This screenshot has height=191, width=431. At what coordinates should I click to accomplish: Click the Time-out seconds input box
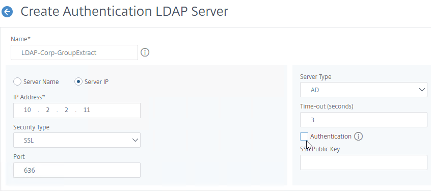pyautogui.click(x=364, y=120)
